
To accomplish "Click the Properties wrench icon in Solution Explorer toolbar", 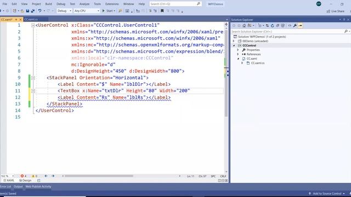I will pos(295,26).
